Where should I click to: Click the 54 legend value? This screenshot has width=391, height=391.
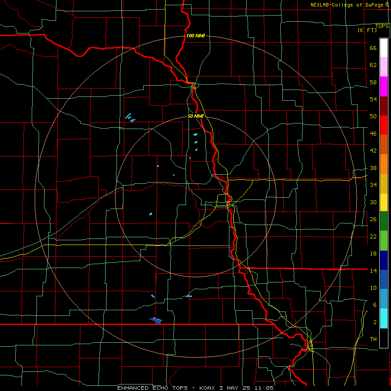click(373, 99)
